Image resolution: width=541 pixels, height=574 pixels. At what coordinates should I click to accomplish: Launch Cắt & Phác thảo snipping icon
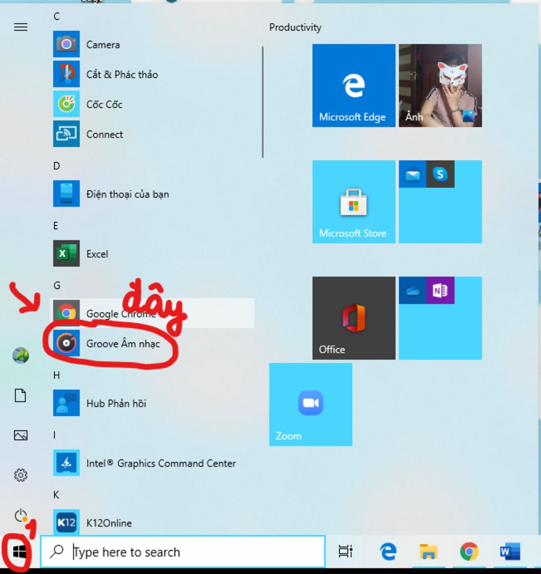(66, 74)
